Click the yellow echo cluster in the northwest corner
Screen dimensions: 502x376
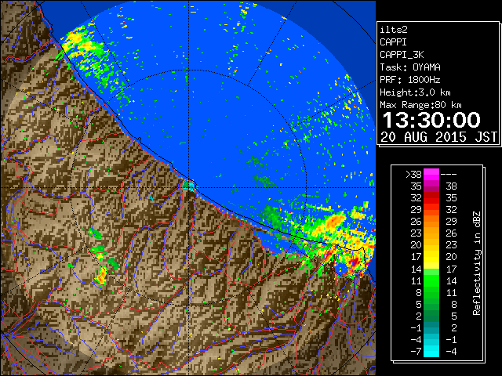(77, 41)
